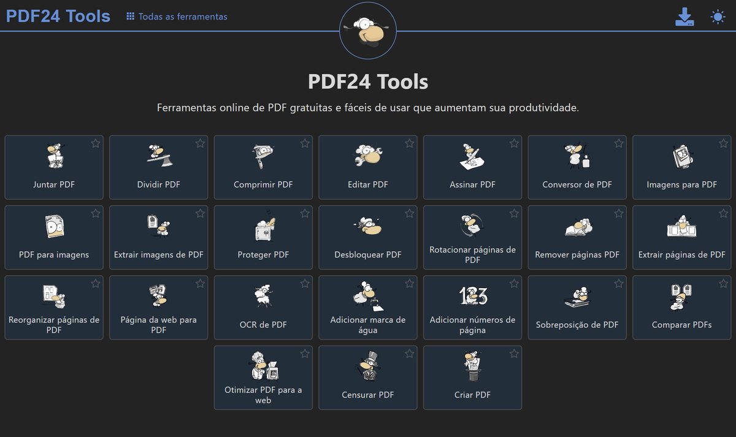Open the Editar PDF wrench icon
This screenshot has height=437, width=736.
coord(368,156)
